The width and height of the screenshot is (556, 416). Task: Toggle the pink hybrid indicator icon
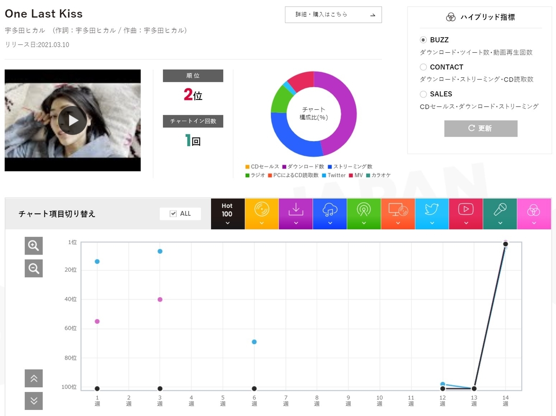[x=534, y=214]
